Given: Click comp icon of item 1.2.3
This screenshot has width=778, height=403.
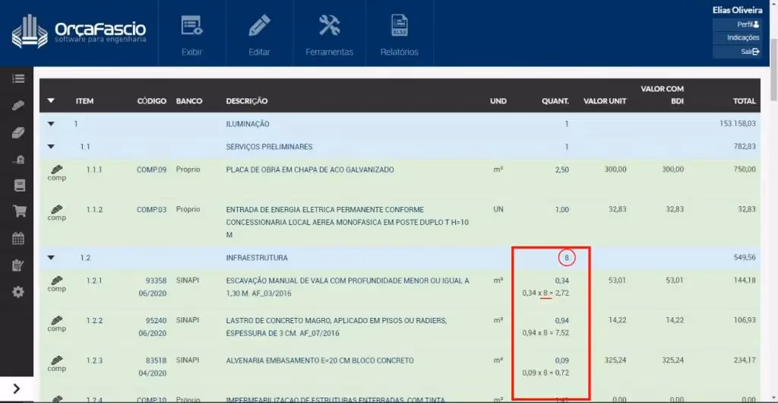Looking at the screenshot, I should click(56, 363).
